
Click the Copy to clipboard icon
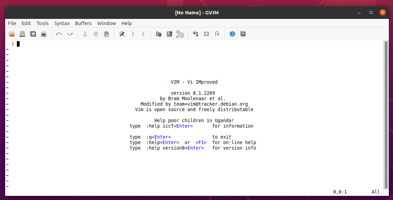(x=96, y=34)
